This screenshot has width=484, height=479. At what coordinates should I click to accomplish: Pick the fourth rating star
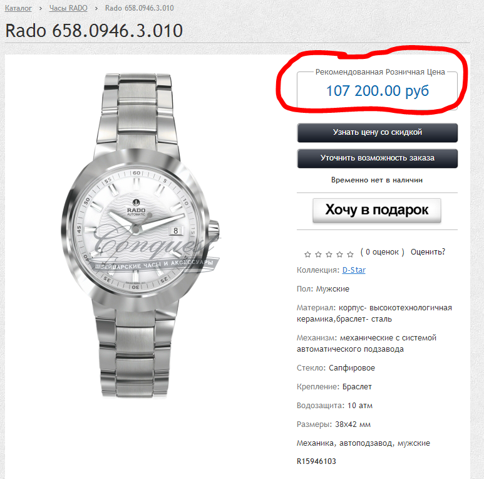pos(339,255)
